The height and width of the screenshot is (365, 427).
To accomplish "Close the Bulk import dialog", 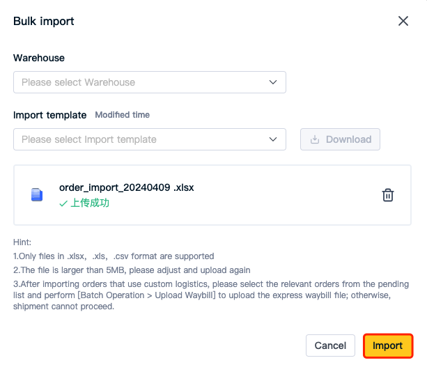I will click(403, 21).
